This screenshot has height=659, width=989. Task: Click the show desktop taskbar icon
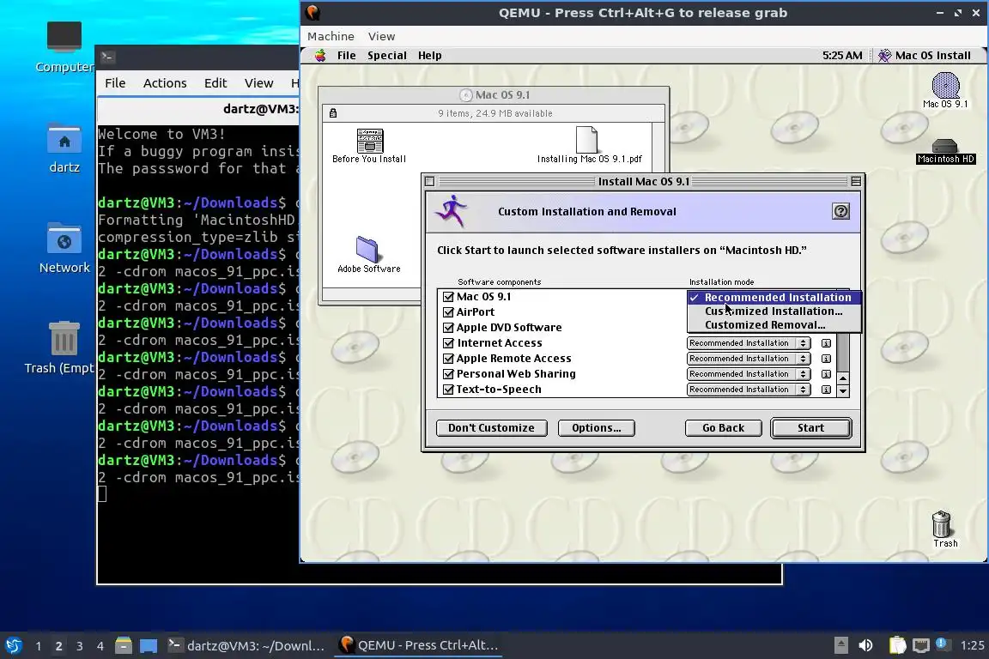(x=149, y=645)
